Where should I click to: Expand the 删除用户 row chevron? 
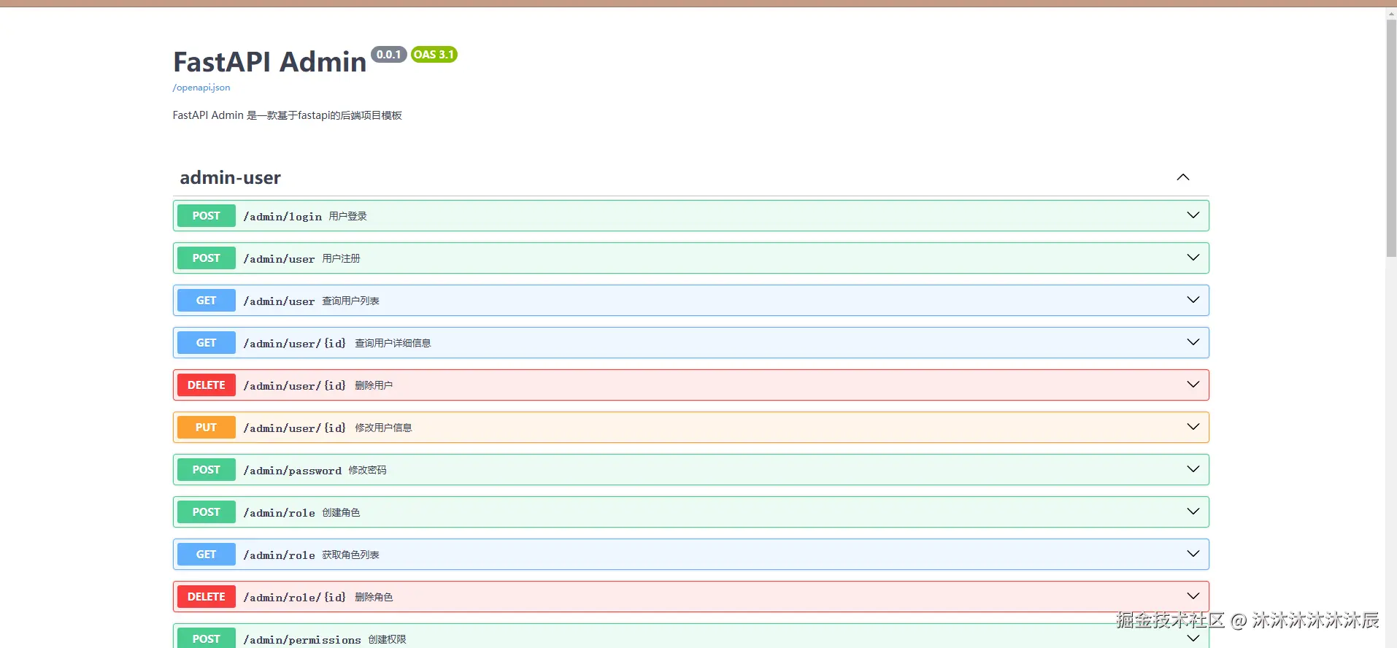coord(1193,385)
